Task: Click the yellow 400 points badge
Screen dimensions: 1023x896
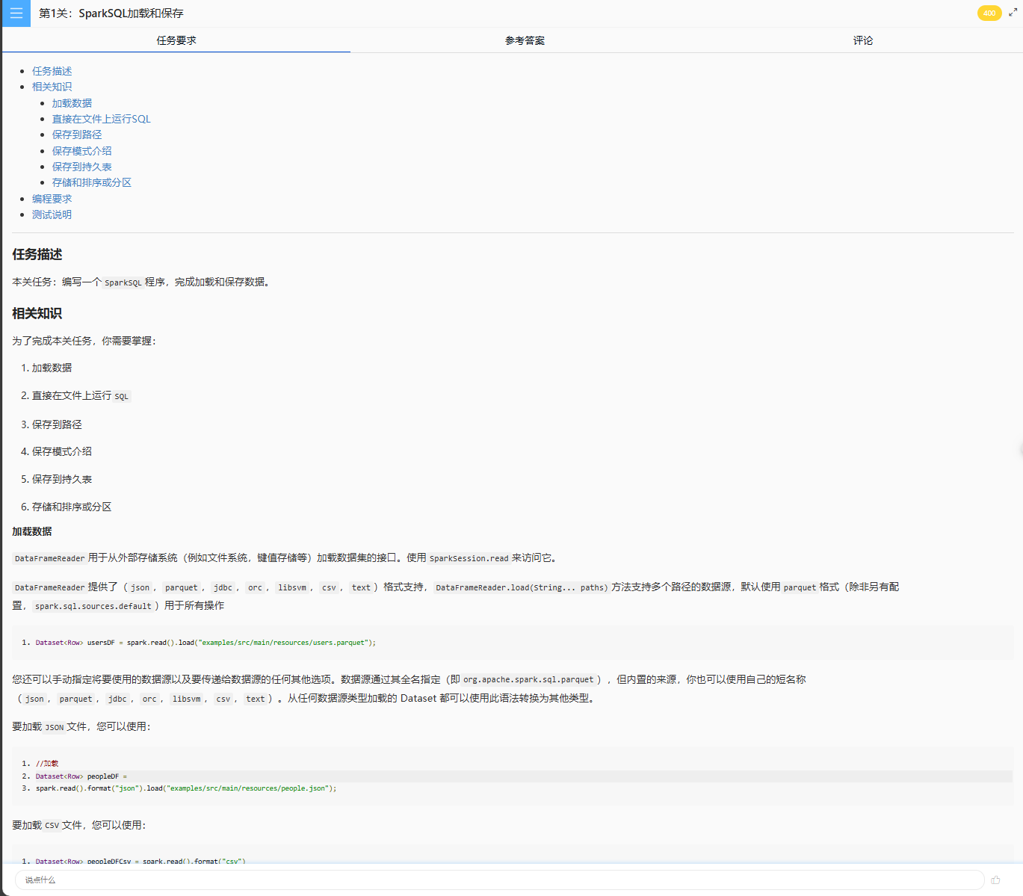Action: pyautogui.click(x=989, y=13)
